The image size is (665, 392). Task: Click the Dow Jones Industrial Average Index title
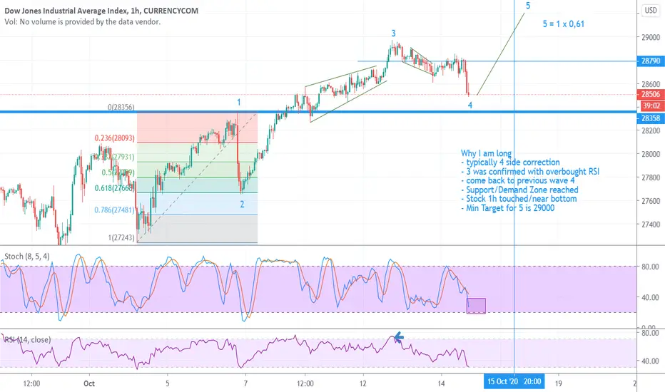point(101,11)
